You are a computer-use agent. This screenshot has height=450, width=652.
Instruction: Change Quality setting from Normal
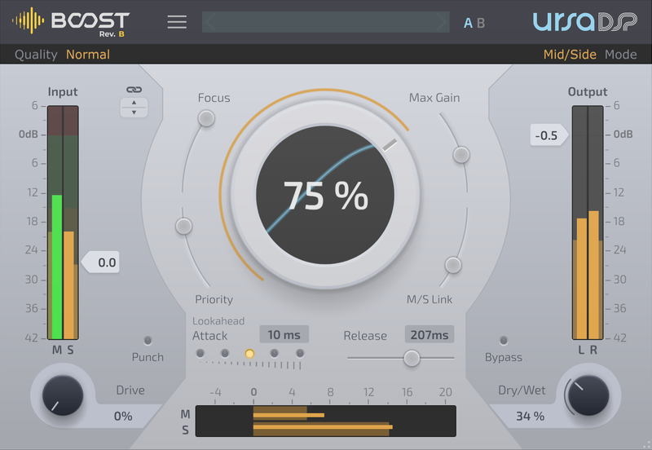point(88,55)
